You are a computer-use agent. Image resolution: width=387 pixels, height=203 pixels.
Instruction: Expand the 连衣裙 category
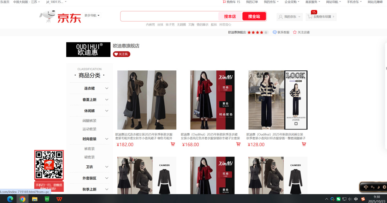(x=89, y=88)
